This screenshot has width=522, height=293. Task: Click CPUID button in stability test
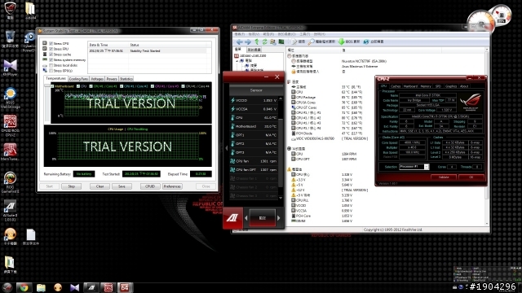pyautogui.click(x=150, y=186)
